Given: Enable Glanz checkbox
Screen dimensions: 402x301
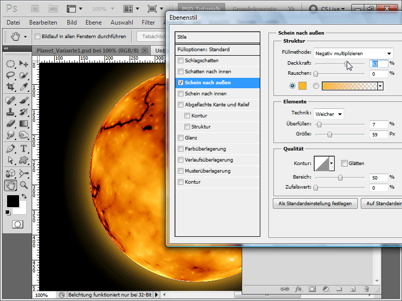Looking at the screenshot, I should tap(181, 137).
